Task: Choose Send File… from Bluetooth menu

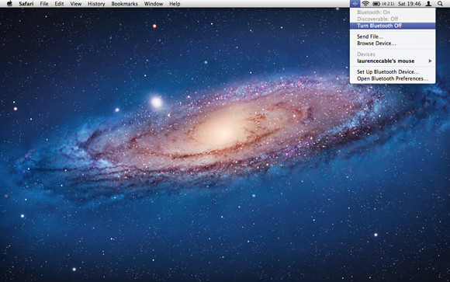Action: (393, 37)
